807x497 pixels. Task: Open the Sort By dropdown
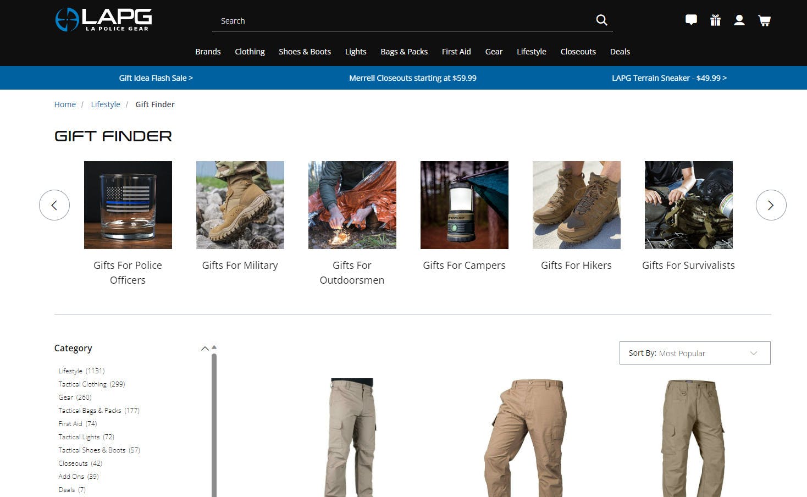[694, 353]
